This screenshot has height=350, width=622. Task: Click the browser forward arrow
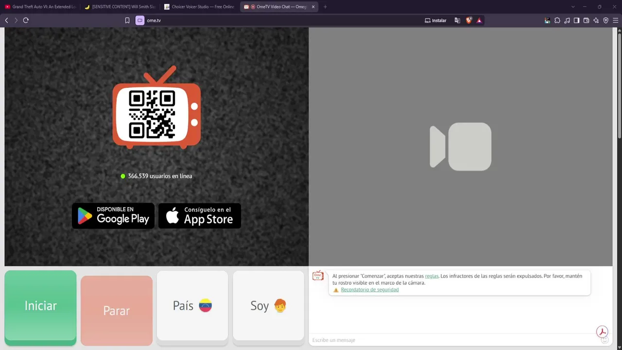(16, 20)
